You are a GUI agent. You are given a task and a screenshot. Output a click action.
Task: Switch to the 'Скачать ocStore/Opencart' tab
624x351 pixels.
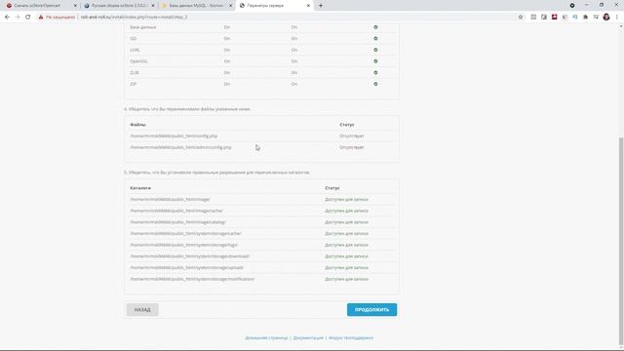click(x=40, y=6)
